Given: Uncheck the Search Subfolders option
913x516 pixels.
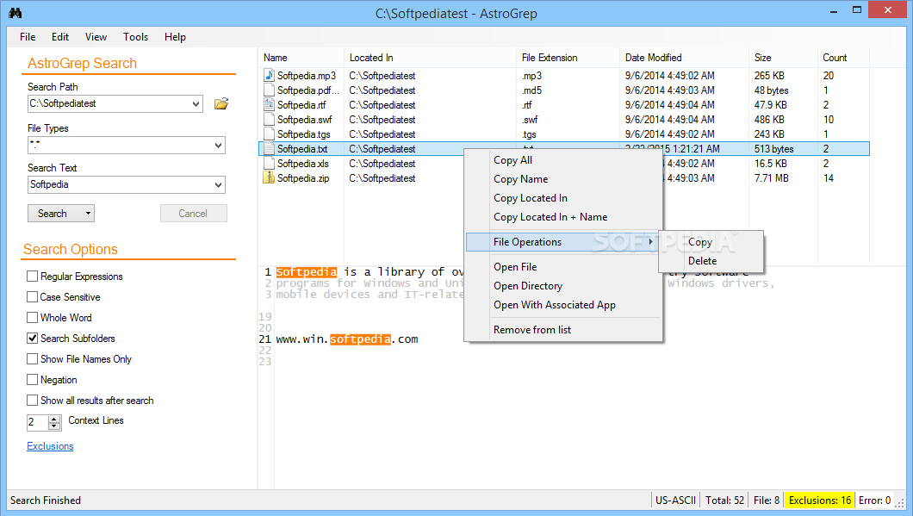Looking at the screenshot, I should point(33,339).
